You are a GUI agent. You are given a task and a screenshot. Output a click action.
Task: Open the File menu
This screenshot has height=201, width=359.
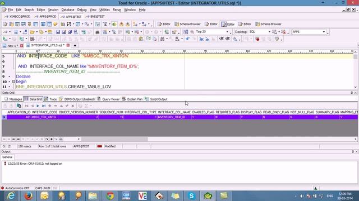click(x=11, y=10)
